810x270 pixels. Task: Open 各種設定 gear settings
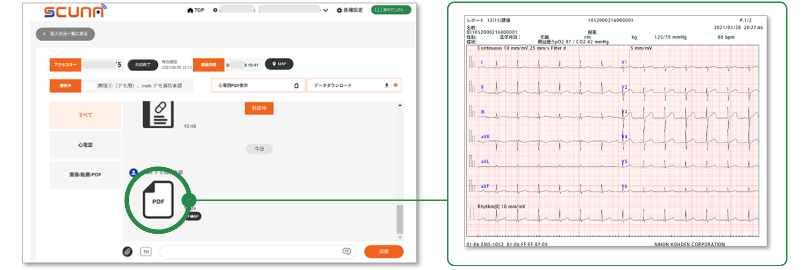(349, 10)
